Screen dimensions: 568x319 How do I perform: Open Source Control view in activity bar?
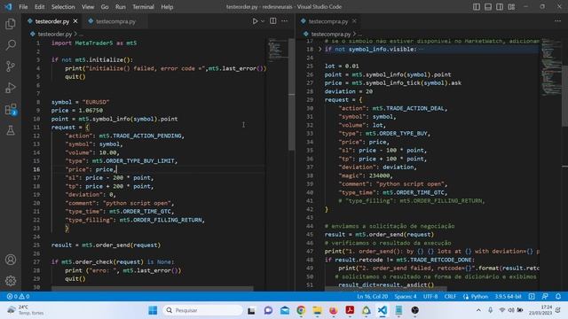pyautogui.click(x=11, y=66)
